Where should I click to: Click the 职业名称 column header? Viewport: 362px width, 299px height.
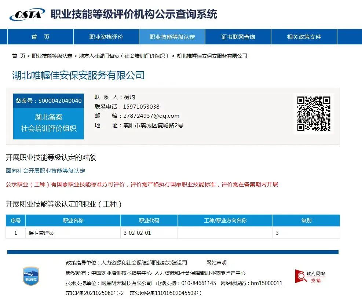click(x=73, y=220)
